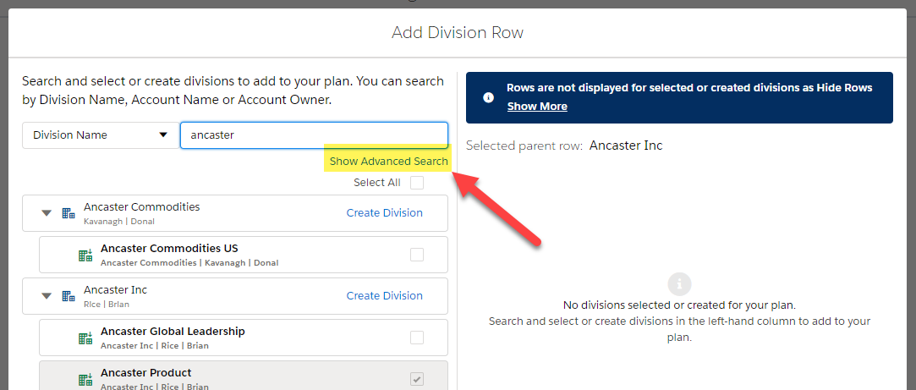Click Show Advanced Search link
Image resolution: width=916 pixels, height=390 pixels.
(388, 162)
